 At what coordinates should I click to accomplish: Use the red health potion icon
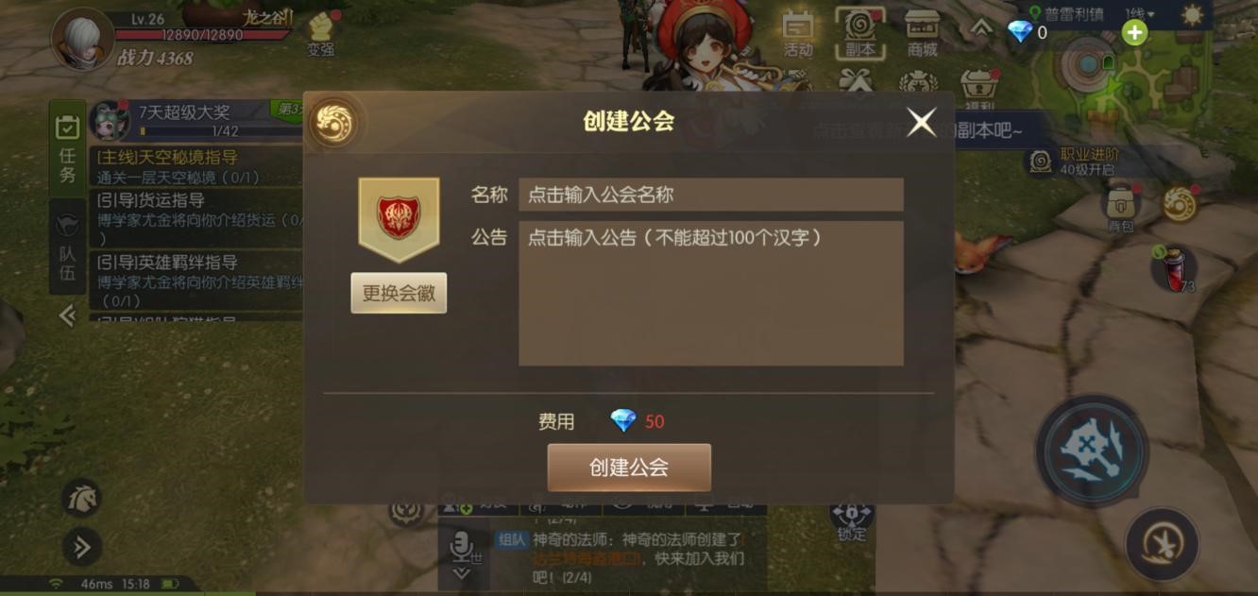1174,267
